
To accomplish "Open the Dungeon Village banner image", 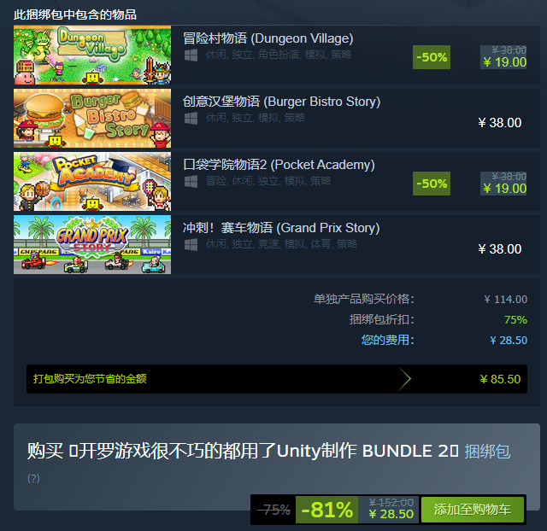I will [x=92, y=55].
